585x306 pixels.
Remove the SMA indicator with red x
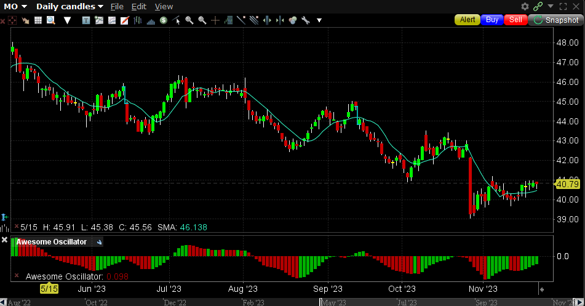pos(16,227)
